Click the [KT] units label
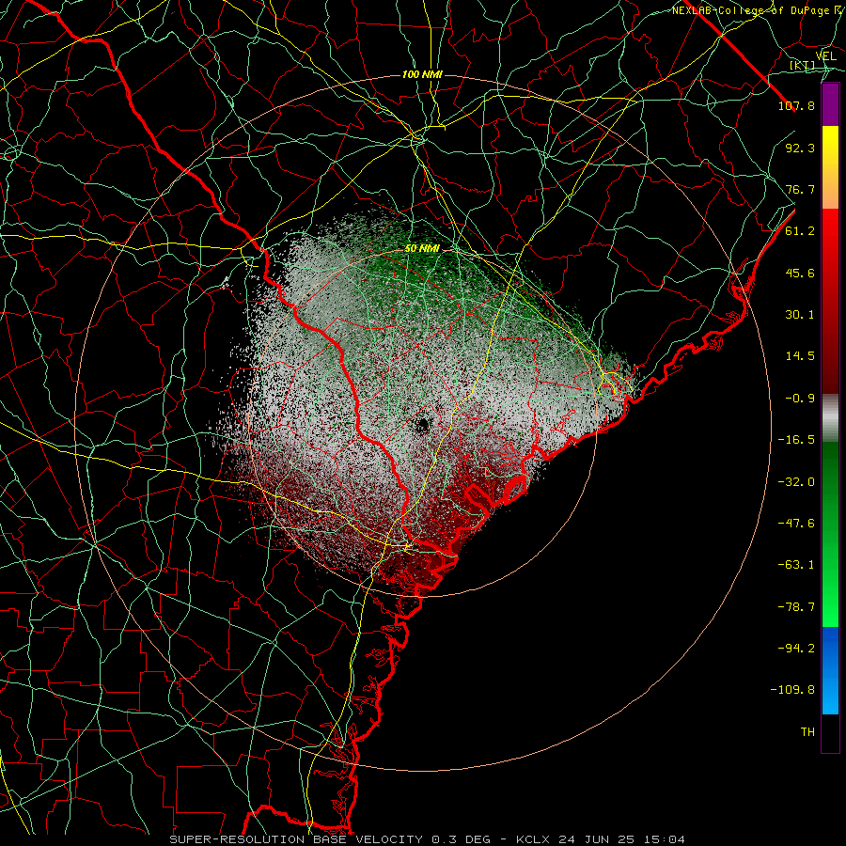Viewport: 846px width, 846px height. tap(803, 65)
